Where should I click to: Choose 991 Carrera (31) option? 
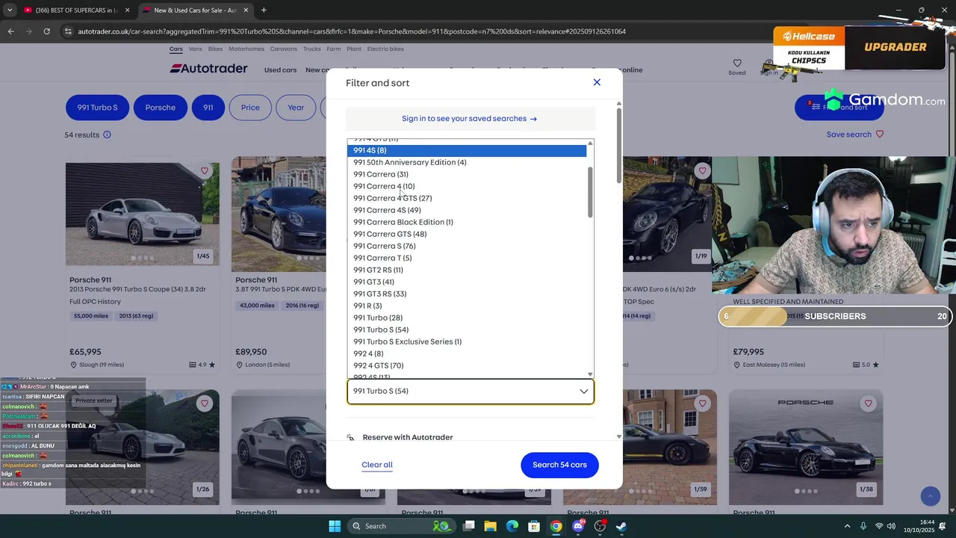click(467, 174)
